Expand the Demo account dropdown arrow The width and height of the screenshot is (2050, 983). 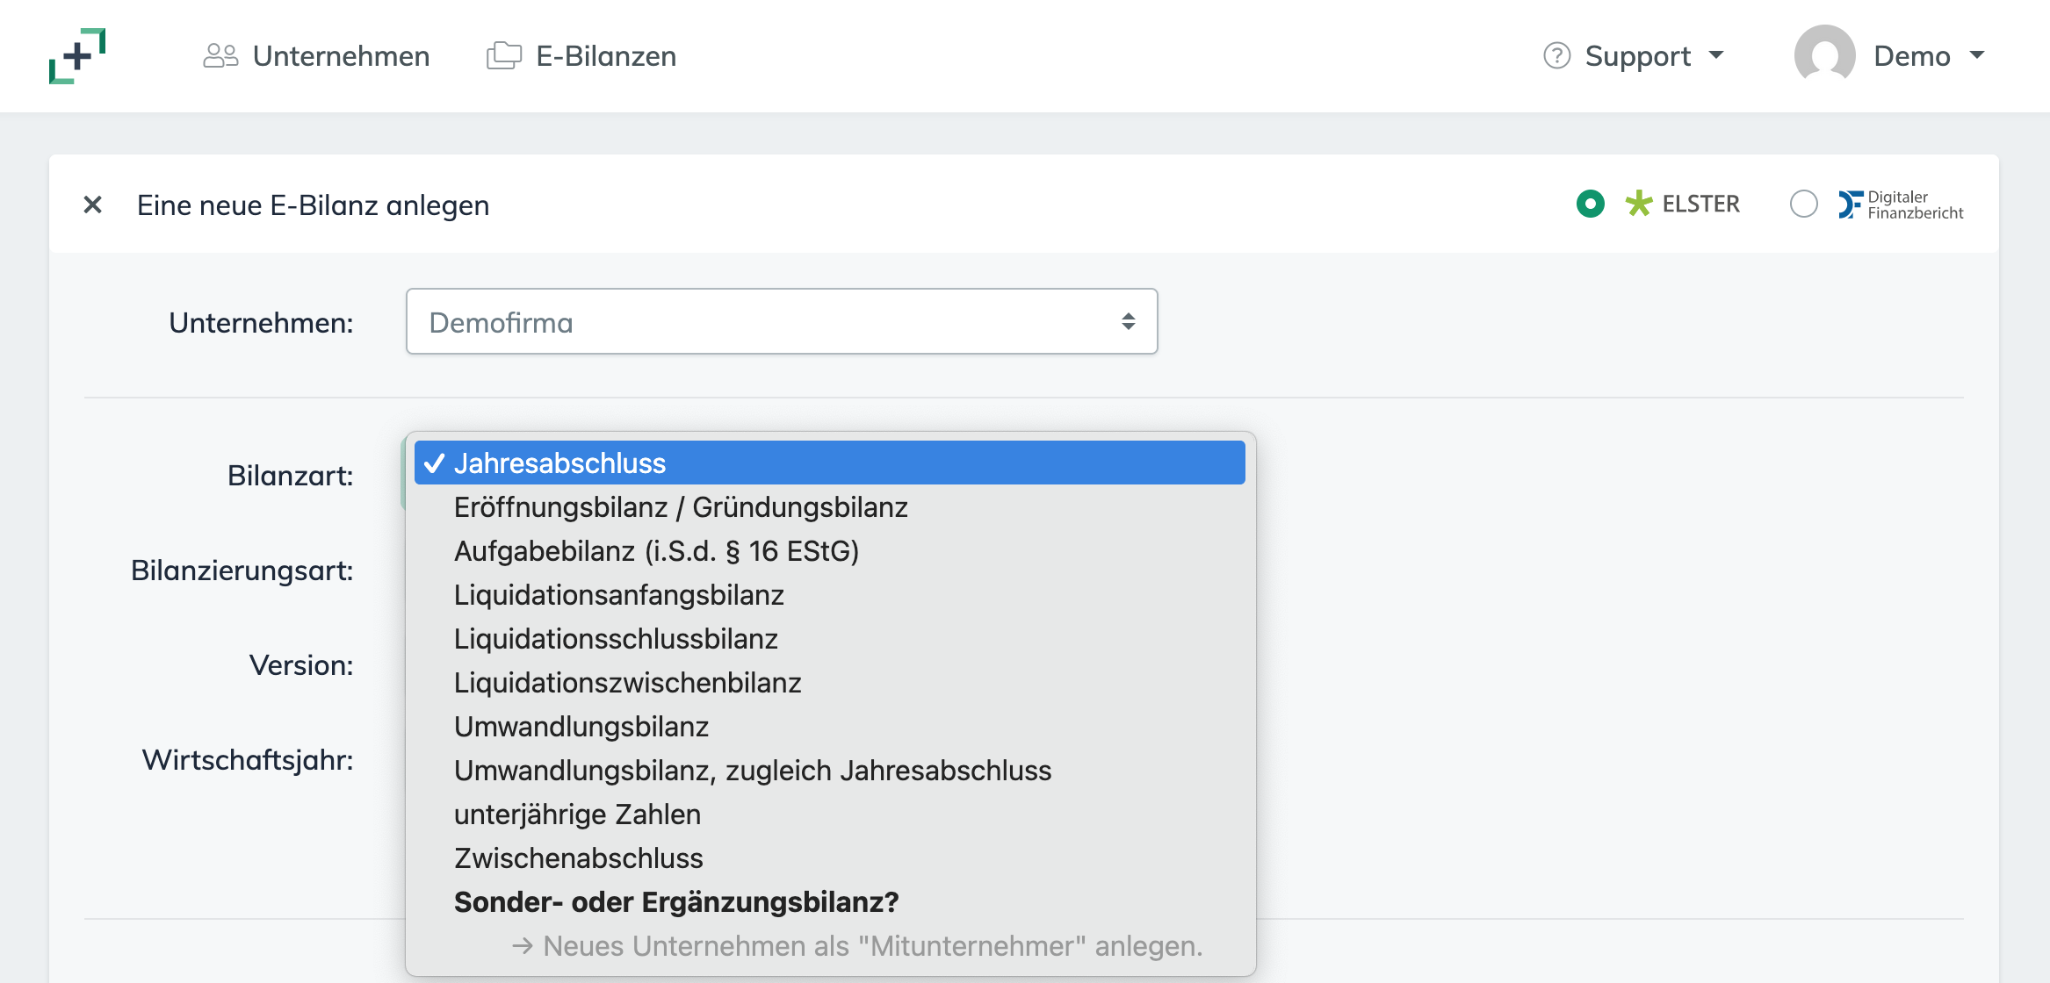coord(1977,55)
